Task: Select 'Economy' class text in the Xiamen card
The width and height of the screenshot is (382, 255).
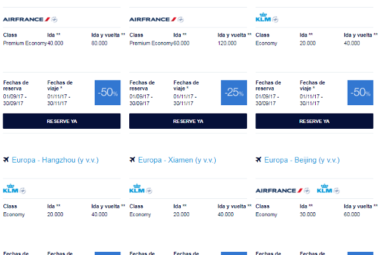Action: tap(140, 214)
